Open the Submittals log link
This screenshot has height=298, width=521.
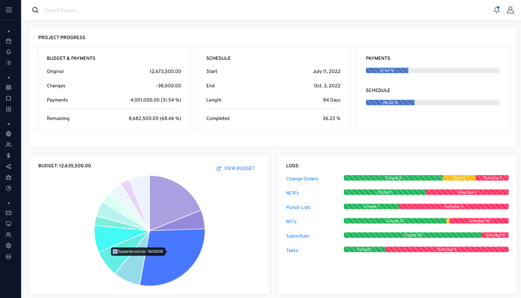coord(297,236)
